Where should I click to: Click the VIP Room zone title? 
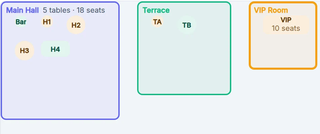[x=271, y=10]
